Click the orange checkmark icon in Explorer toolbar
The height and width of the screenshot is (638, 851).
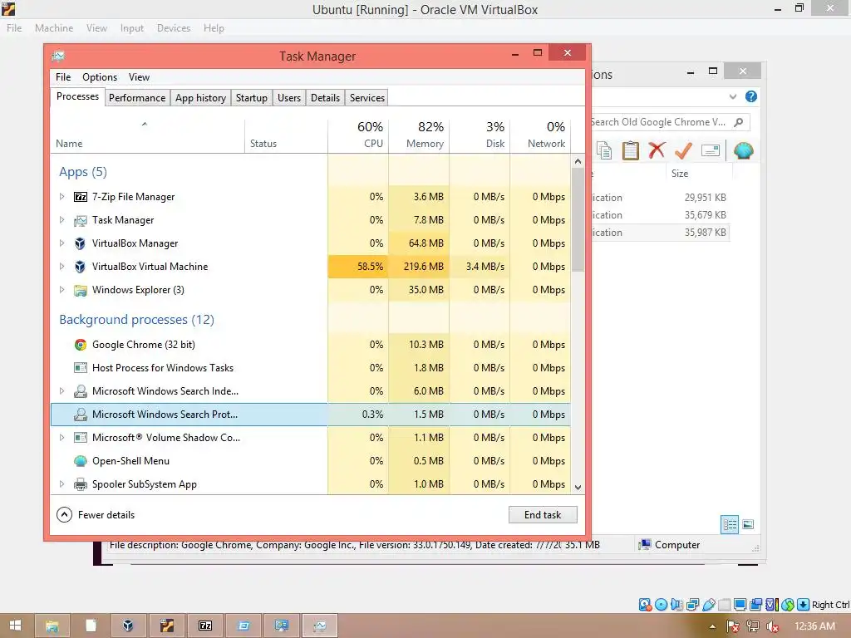(x=683, y=150)
